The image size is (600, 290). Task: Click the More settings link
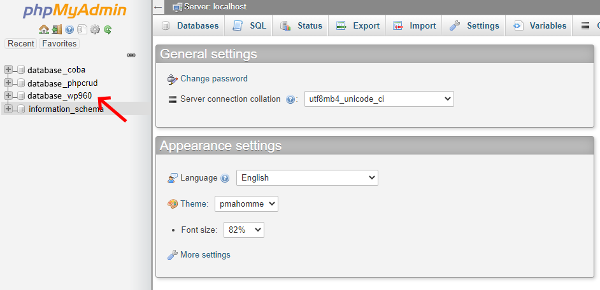coord(205,254)
